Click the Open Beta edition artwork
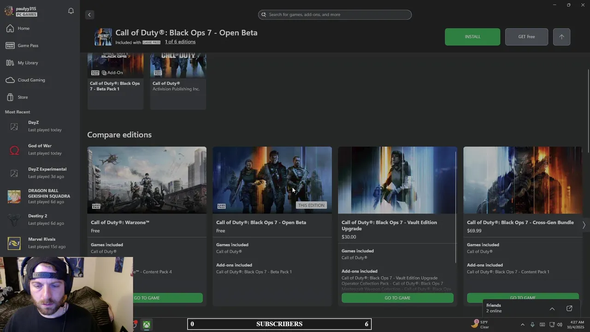 click(x=272, y=180)
